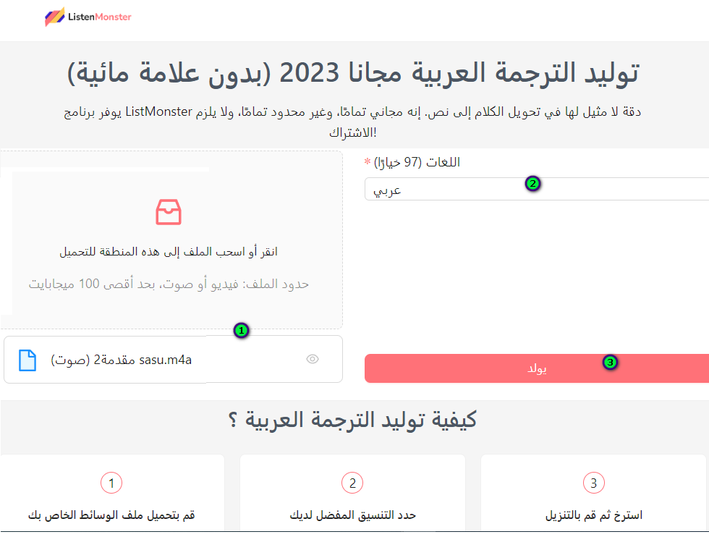Click the step text قم بتحميل ملف الوسائط

click(111, 515)
